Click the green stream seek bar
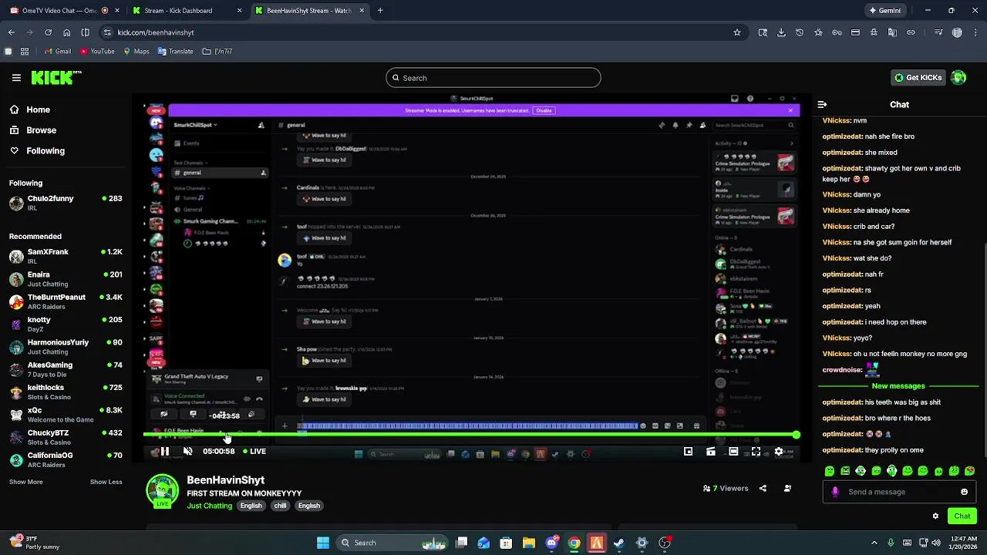The height and width of the screenshot is (555, 987). [x=470, y=436]
